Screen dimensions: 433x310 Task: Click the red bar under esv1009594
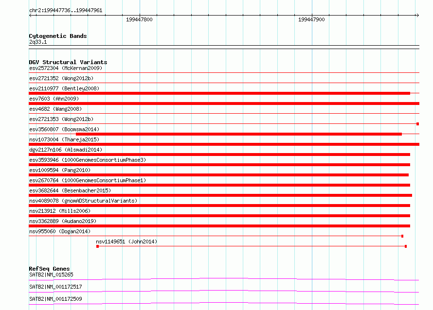click(x=219, y=175)
